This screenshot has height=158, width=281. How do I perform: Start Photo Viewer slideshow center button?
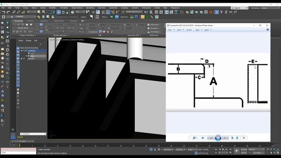[218, 138]
